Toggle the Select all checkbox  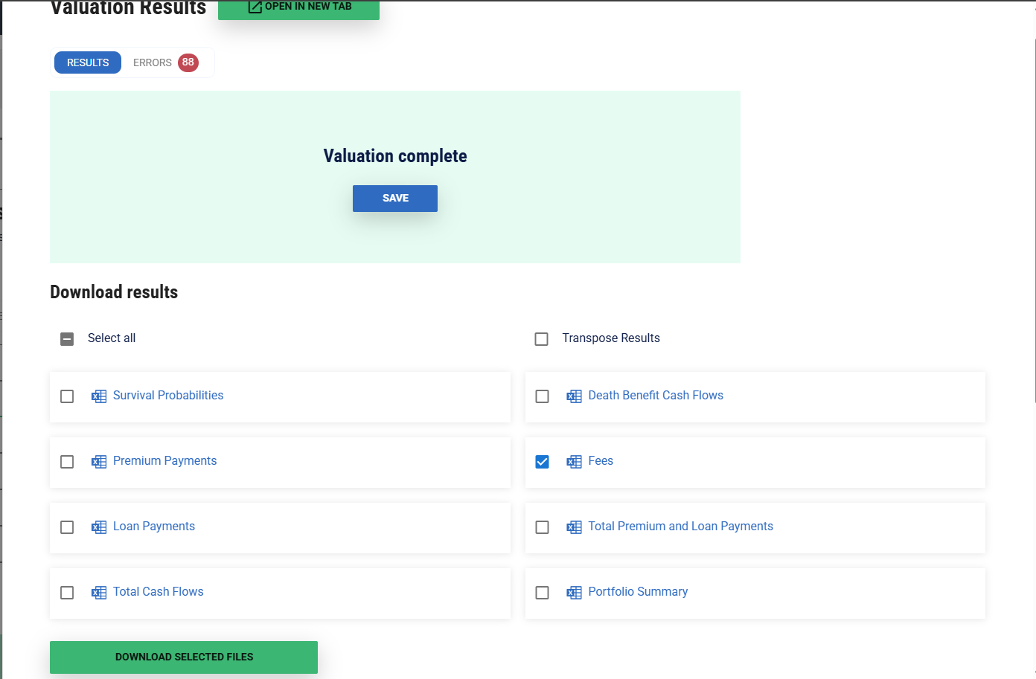67,339
